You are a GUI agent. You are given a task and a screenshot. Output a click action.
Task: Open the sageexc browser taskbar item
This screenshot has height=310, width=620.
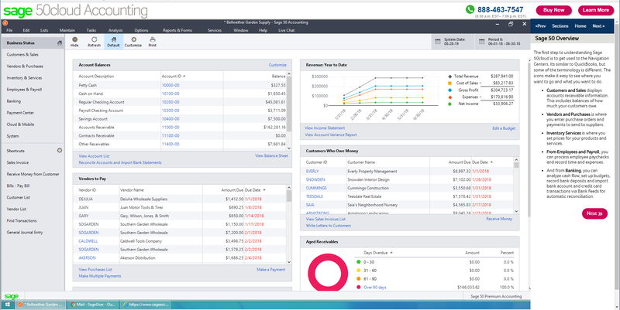click(x=145, y=305)
